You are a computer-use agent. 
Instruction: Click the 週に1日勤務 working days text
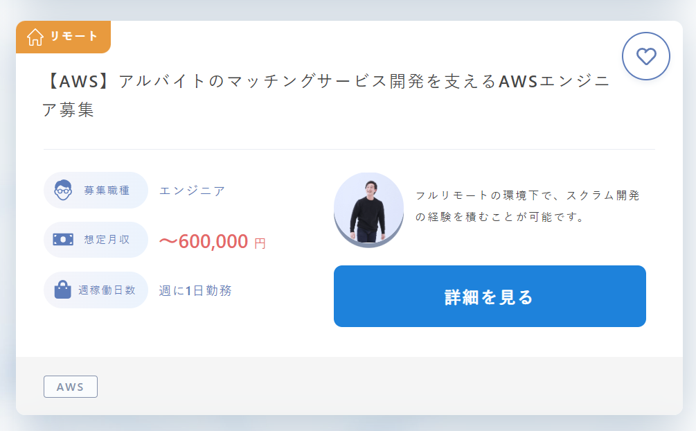tap(195, 290)
